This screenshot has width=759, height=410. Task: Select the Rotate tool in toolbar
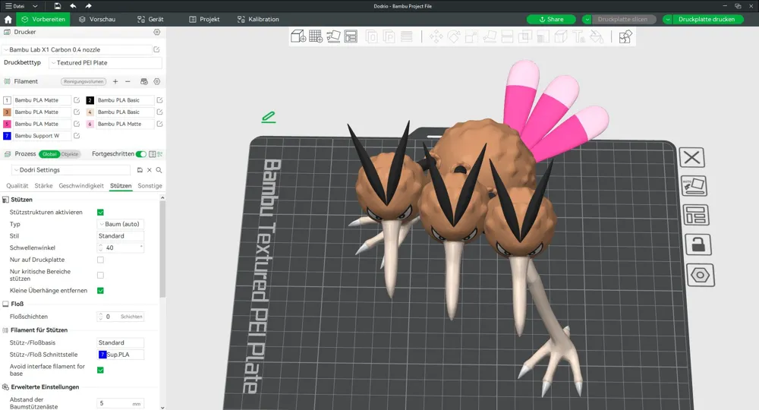(454, 36)
